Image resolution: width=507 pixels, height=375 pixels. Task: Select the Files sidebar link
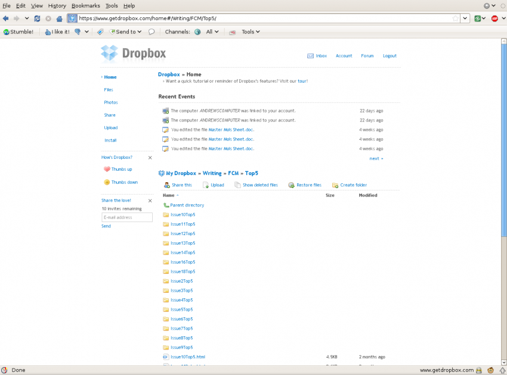(109, 90)
